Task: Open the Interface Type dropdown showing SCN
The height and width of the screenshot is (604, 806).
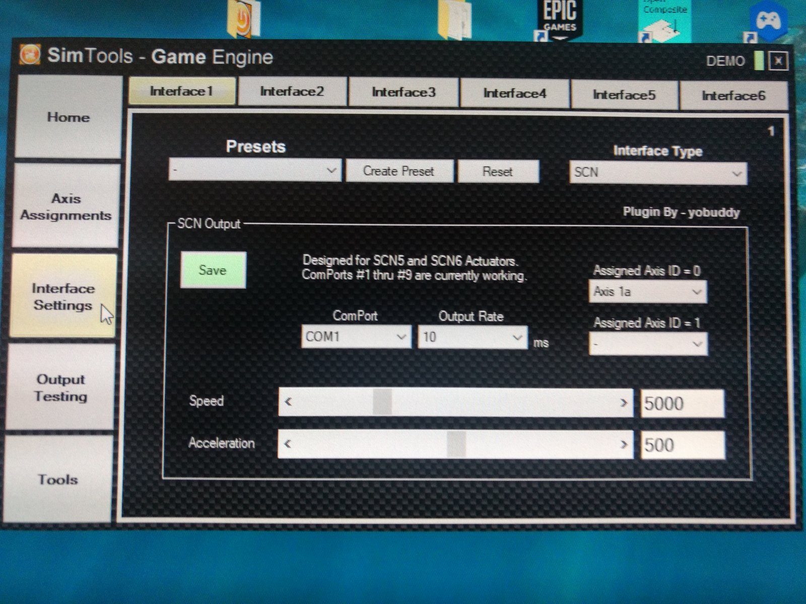Action: click(x=658, y=173)
